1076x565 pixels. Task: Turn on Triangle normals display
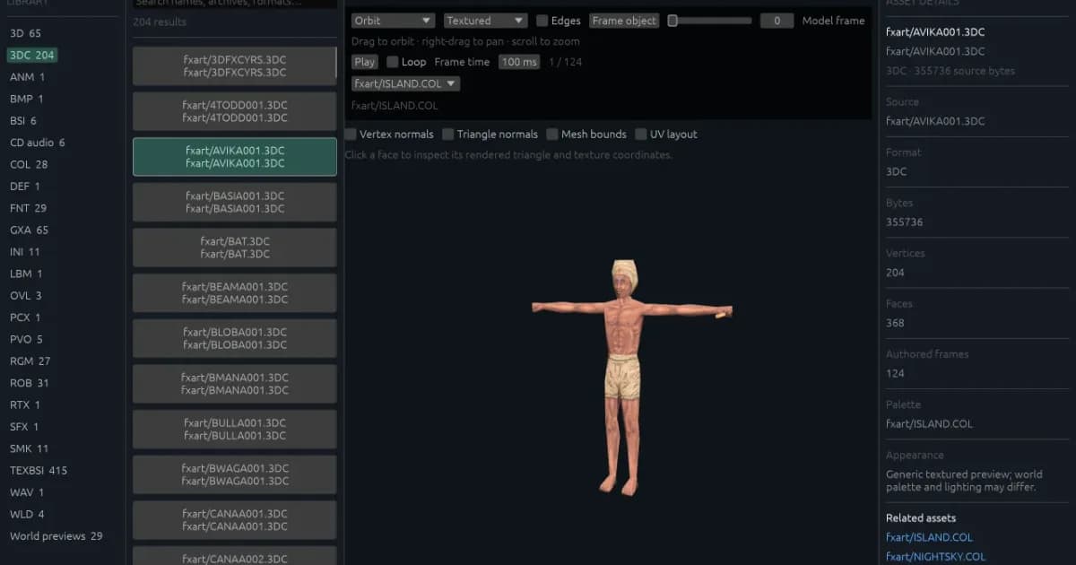(x=448, y=135)
